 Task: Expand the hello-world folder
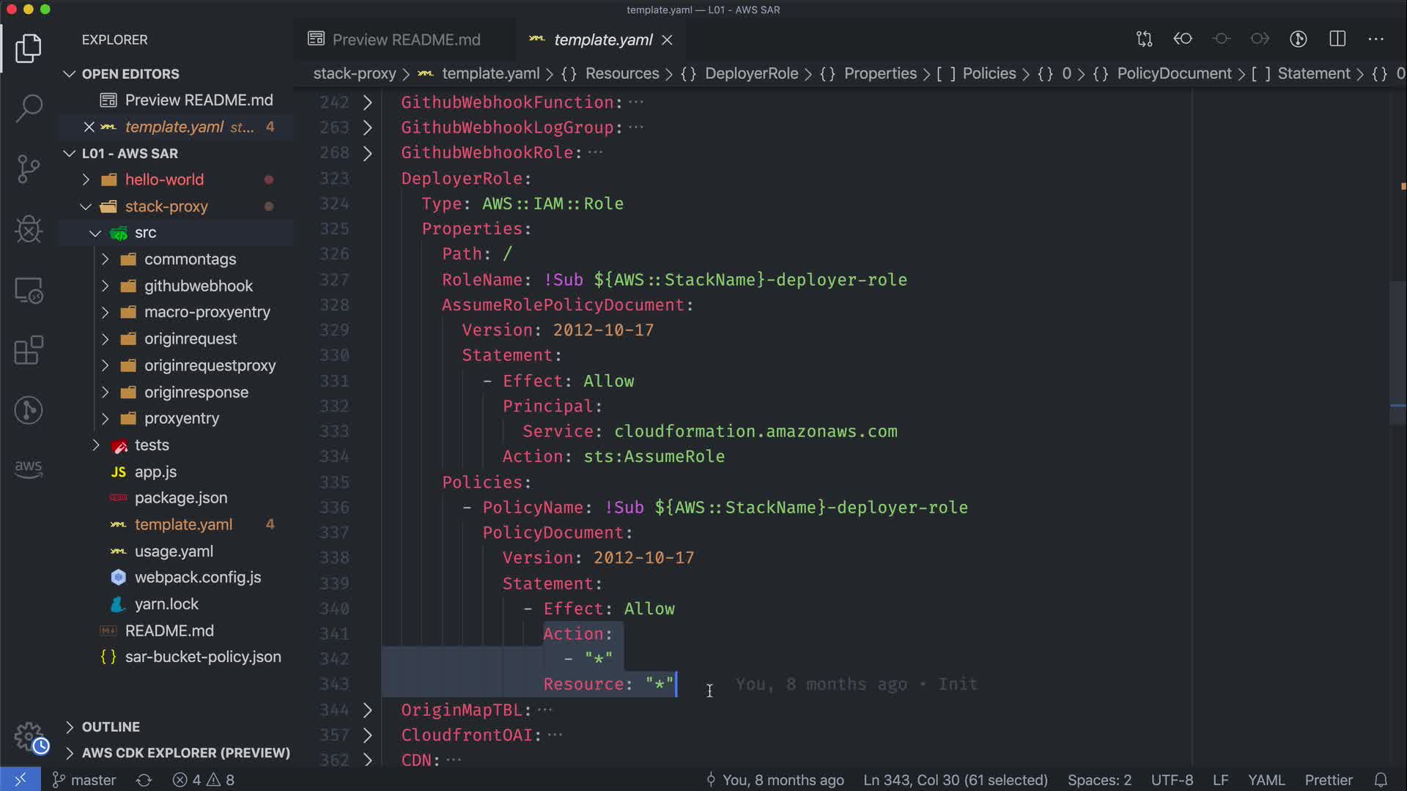(x=164, y=179)
